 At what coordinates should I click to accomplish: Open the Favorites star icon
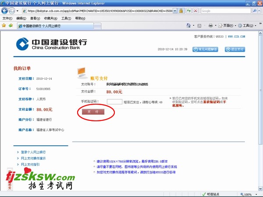[4, 25]
